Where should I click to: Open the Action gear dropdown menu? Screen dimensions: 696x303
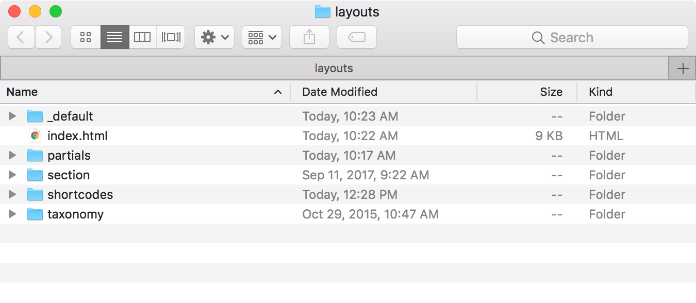214,37
